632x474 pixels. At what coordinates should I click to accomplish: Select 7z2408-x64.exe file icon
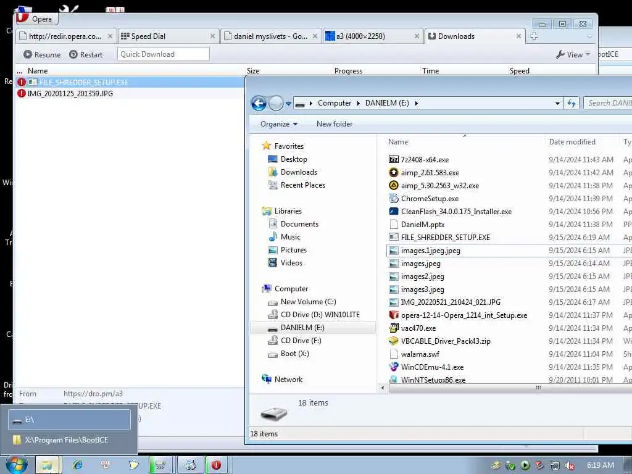pos(393,160)
